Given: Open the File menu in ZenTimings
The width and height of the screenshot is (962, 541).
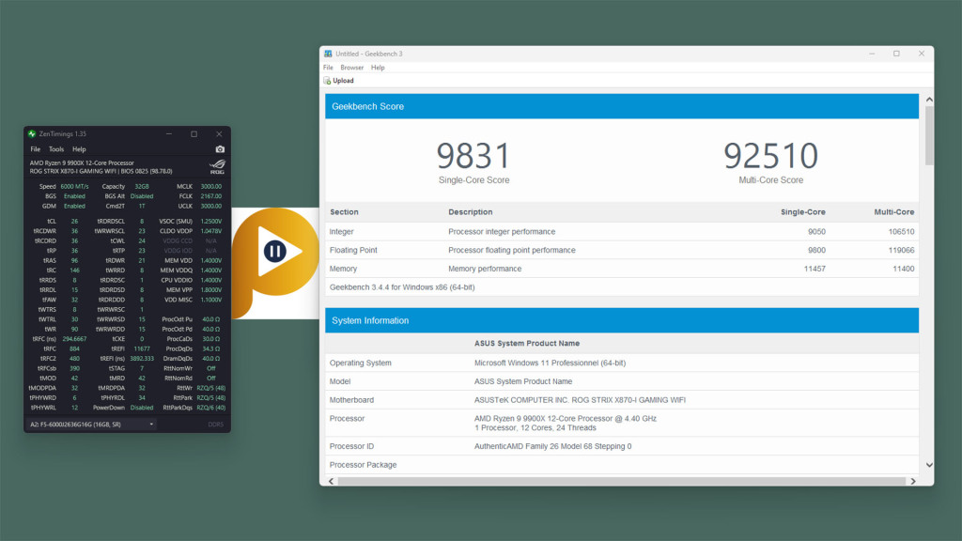Looking at the screenshot, I should coord(36,149).
